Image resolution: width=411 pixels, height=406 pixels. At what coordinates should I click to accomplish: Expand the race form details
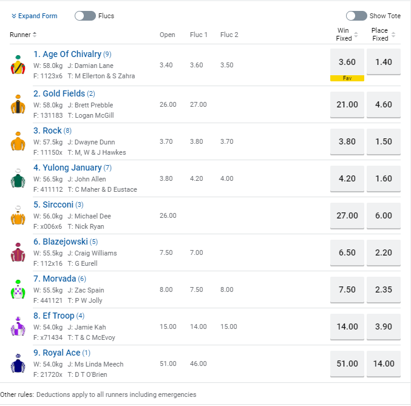coord(35,16)
